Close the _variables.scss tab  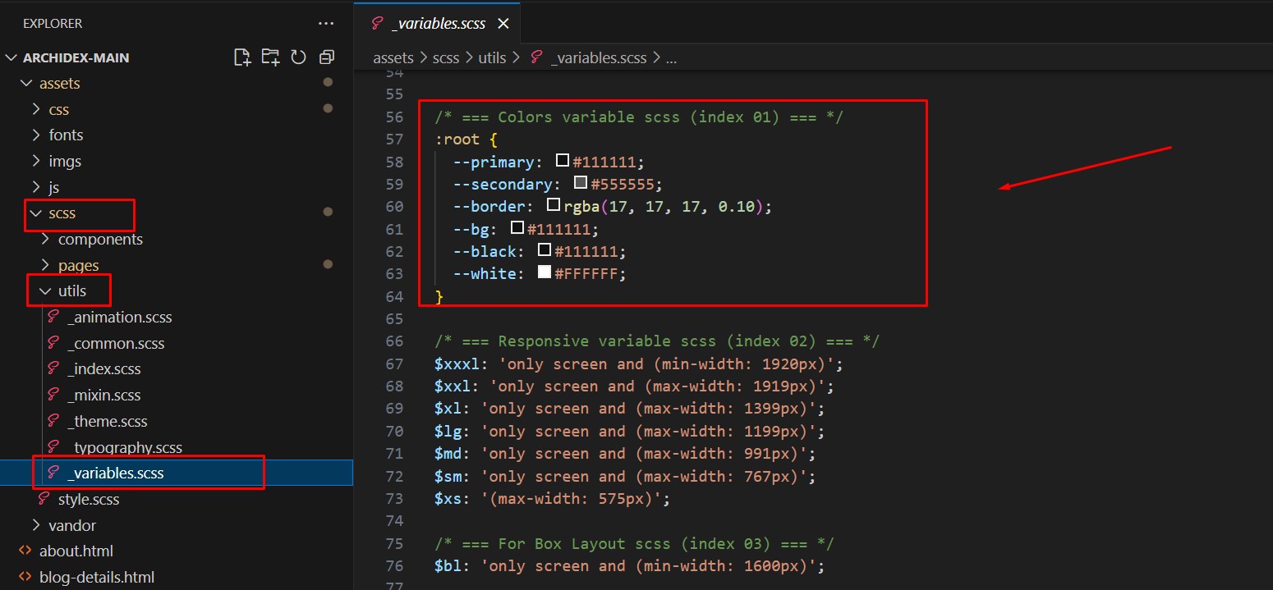503,24
